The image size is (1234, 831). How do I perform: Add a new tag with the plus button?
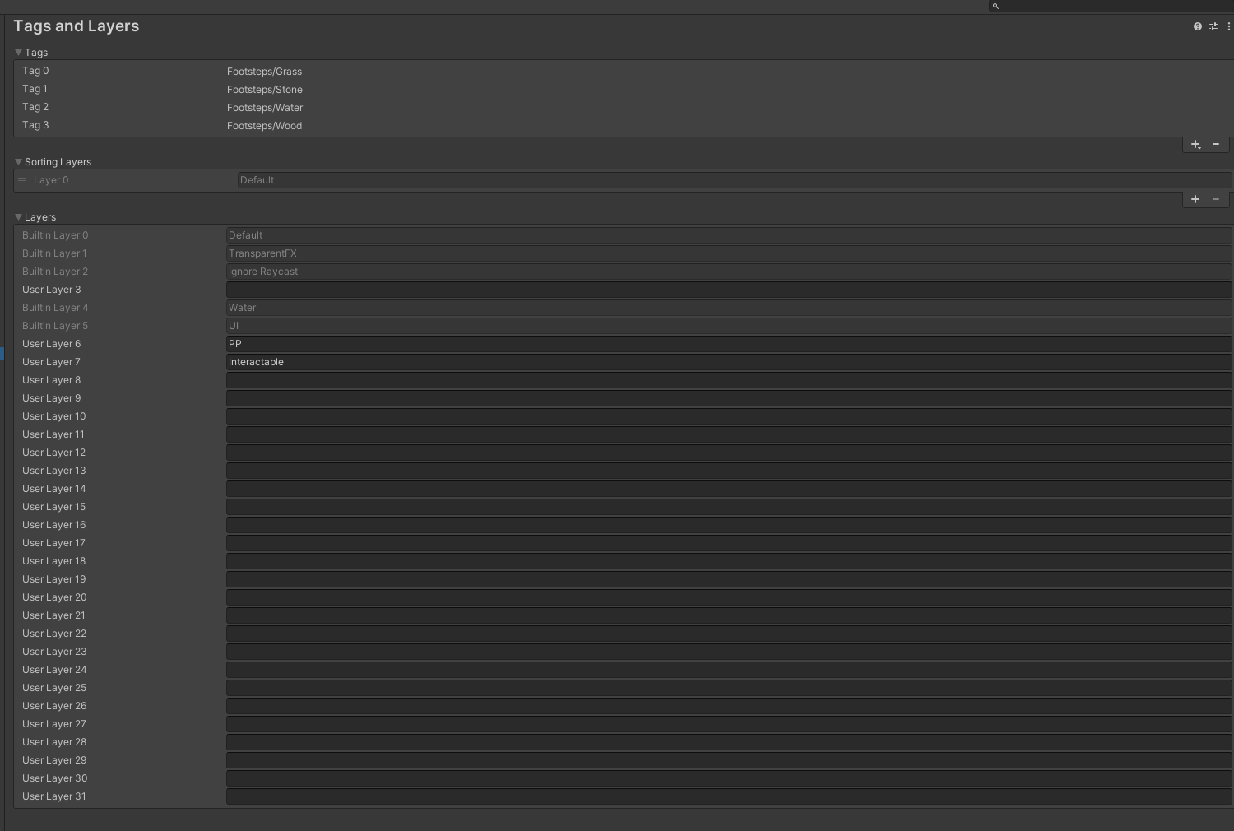pos(1195,145)
